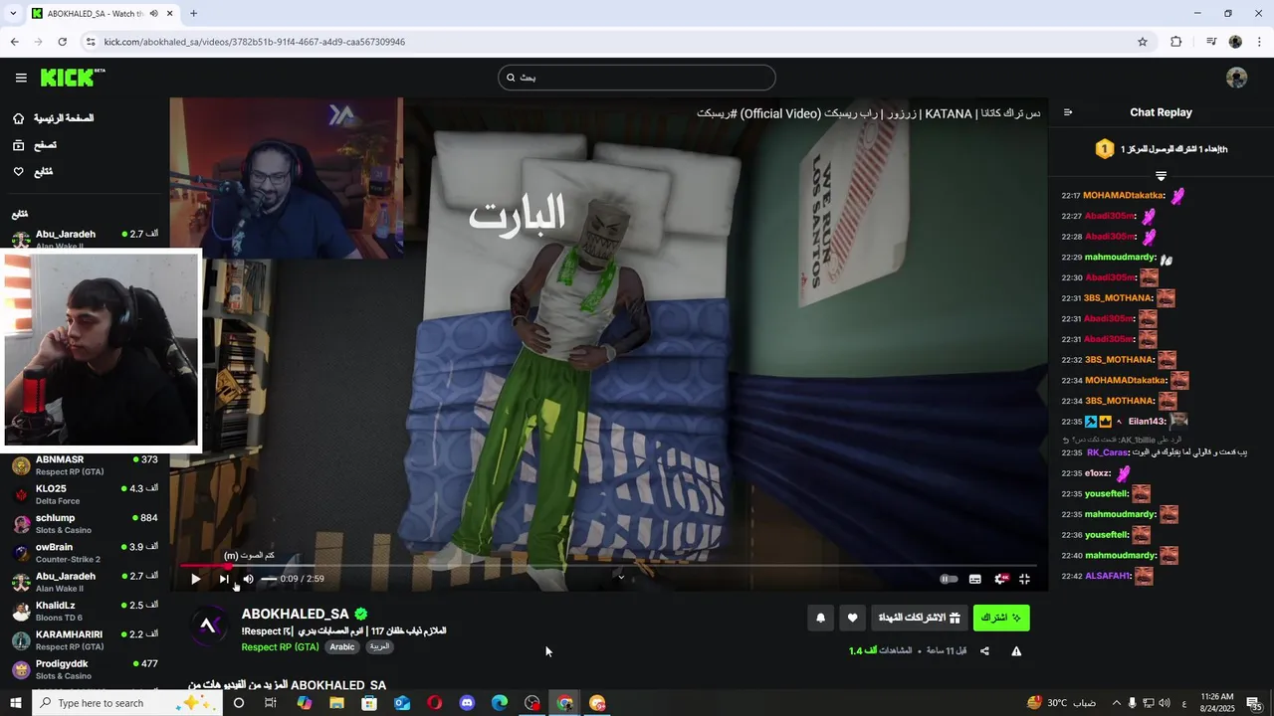Go to Home page in the sidebar
The image size is (1274, 716).
point(53,118)
